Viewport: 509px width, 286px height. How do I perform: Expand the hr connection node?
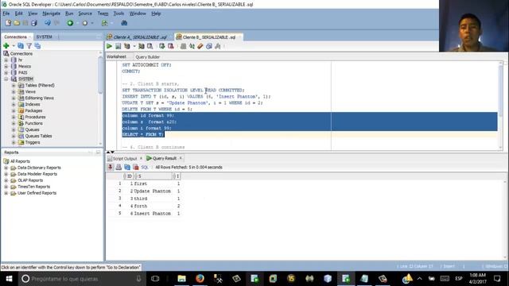click(6, 60)
